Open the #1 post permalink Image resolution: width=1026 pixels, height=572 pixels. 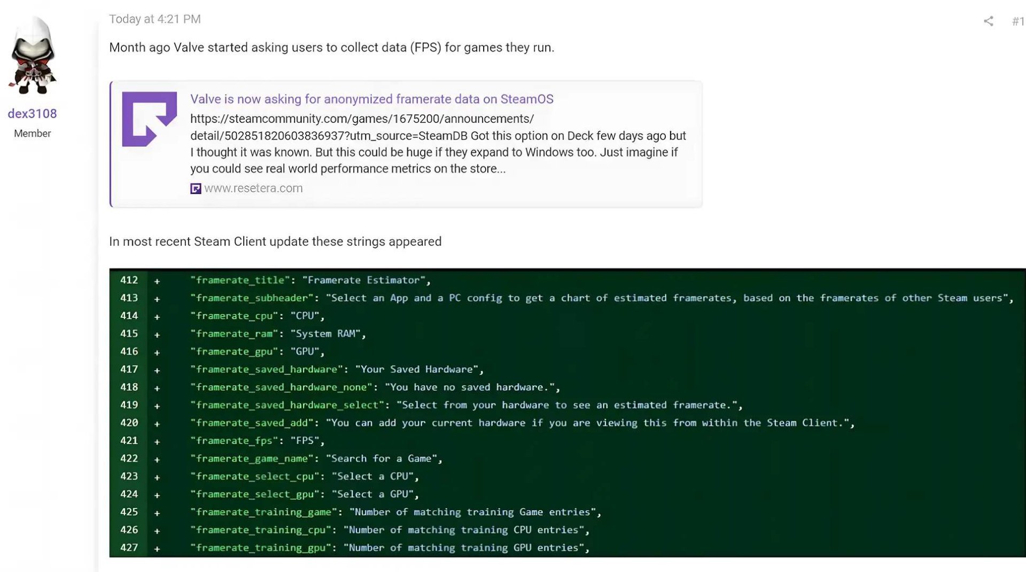coord(1018,21)
